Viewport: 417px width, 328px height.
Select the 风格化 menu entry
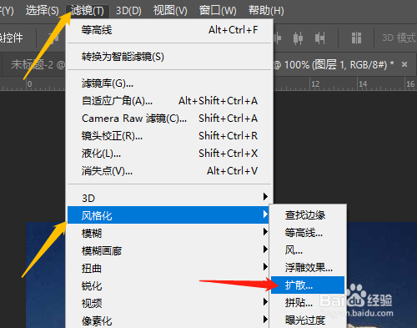[168, 215]
